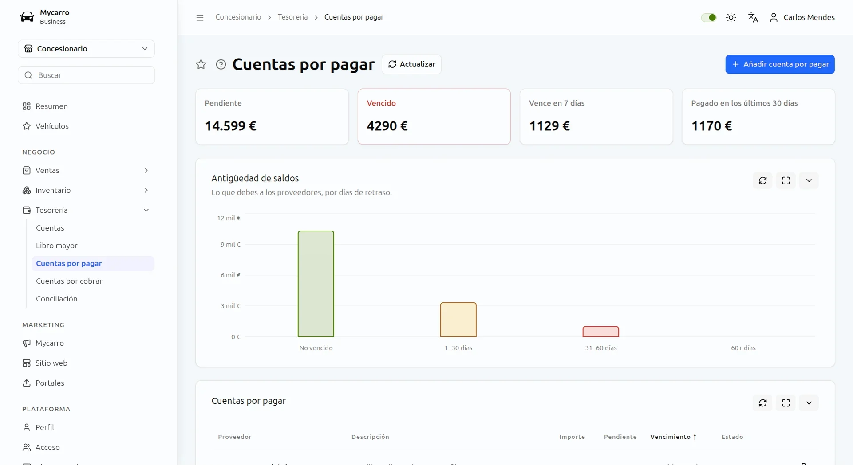Click the Mycarro car logo icon
This screenshot has height=465, width=853.
point(27,17)
